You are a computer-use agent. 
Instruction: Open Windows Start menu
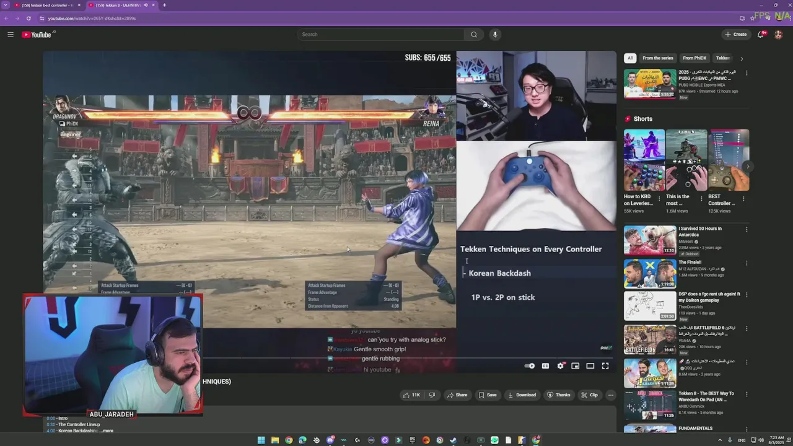coord(261,440)
